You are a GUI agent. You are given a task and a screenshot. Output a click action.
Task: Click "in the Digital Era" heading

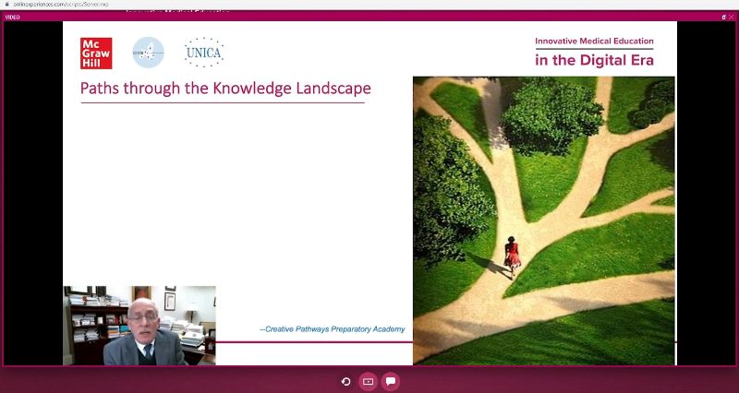pos(594,60)
